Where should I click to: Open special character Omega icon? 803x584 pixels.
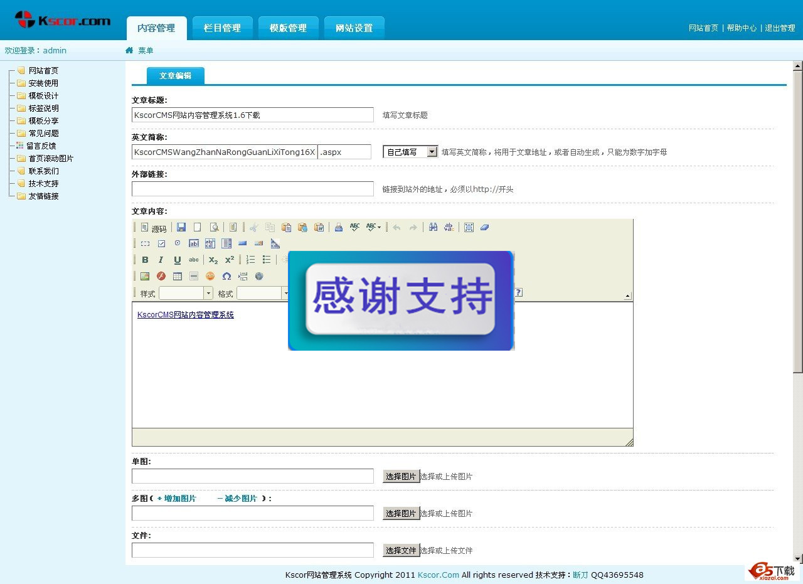click(x=226, y=276)
